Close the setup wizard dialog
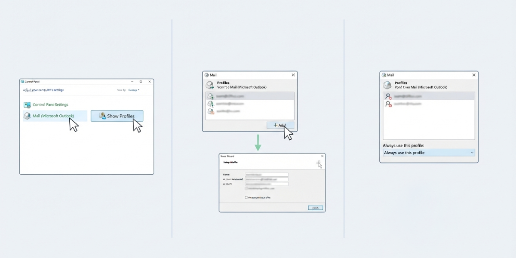 [322, 156]
